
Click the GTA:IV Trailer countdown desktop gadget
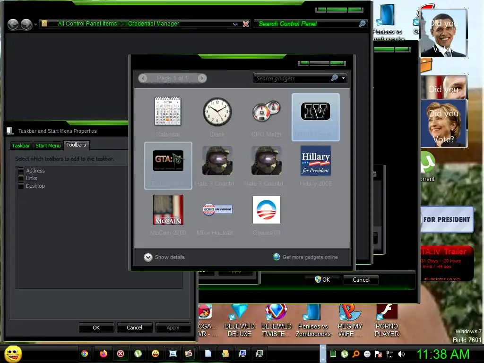pyautogui.click(x=447, y=263)
